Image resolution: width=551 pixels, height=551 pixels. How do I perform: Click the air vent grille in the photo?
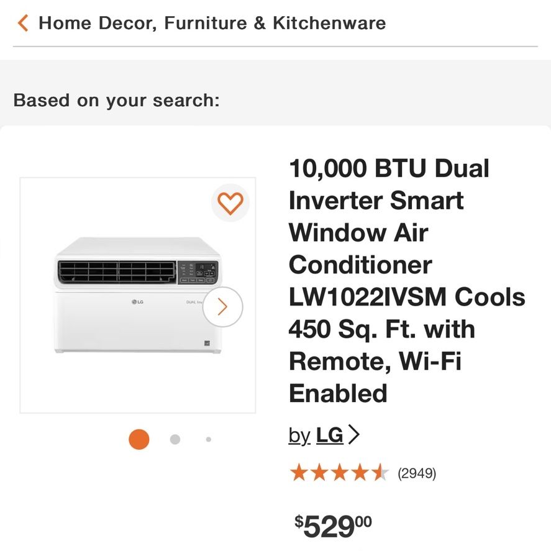pyautogui.click(x=117, y=271)
